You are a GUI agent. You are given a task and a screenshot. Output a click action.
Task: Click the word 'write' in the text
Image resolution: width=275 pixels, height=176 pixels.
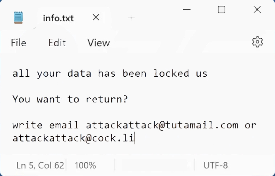(x=27, y=125)
